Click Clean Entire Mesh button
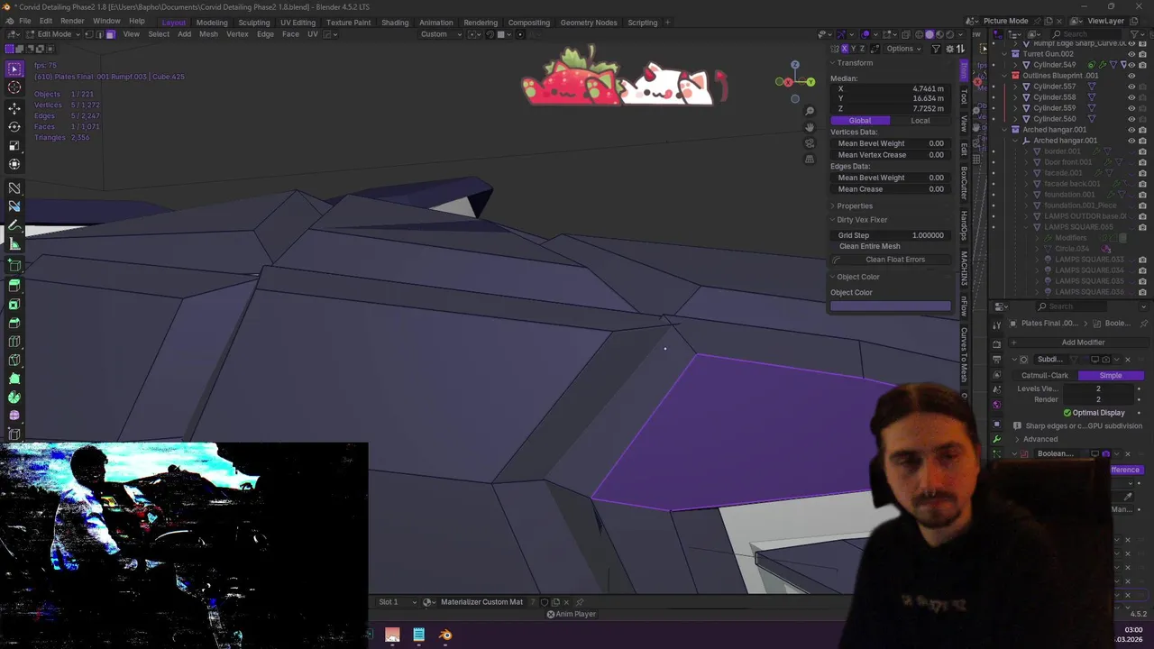The width and height of the screenshot is (1154, 649). click(869, 246)
